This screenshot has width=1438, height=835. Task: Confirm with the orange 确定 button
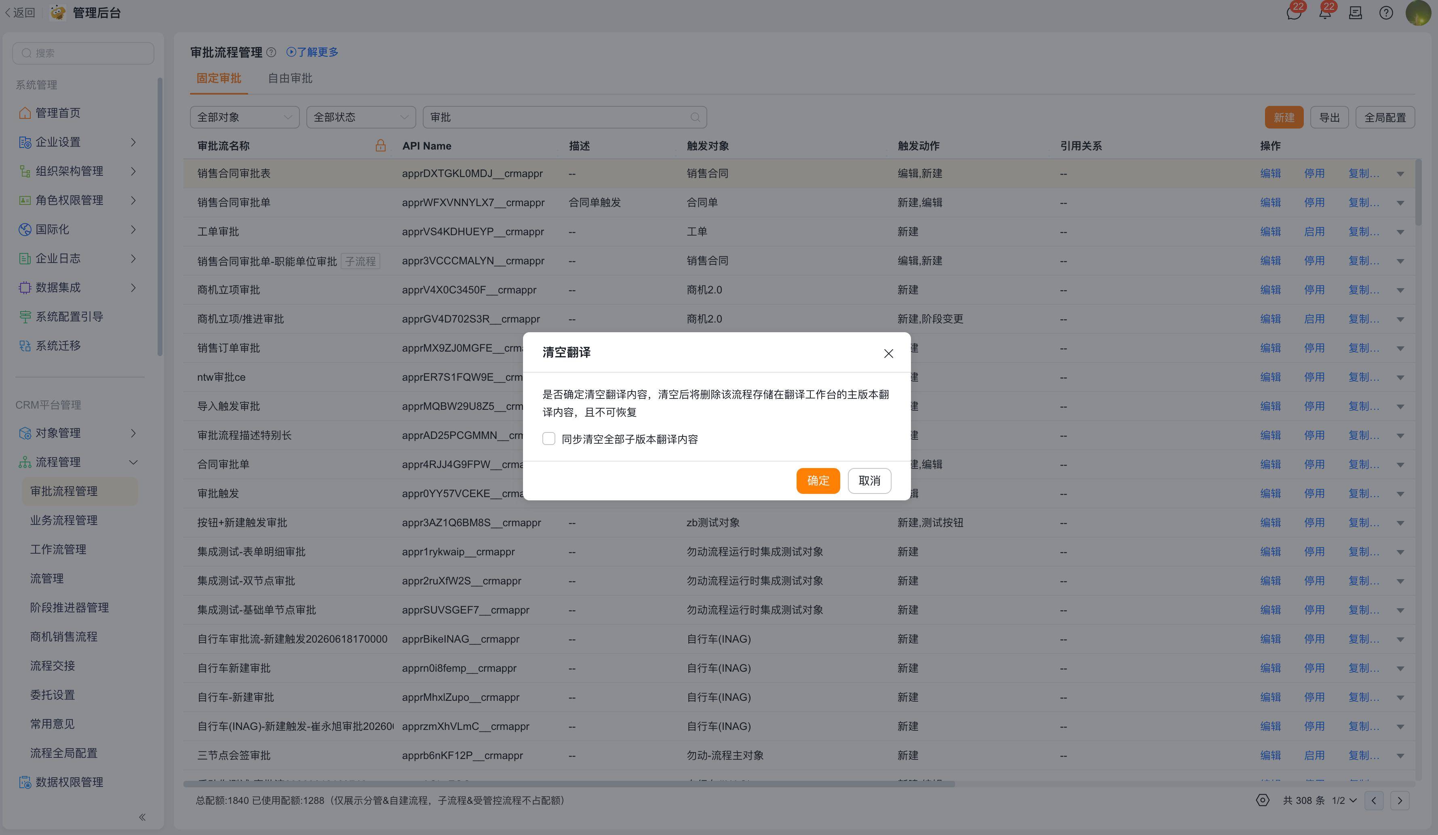(x=818, y=481)
